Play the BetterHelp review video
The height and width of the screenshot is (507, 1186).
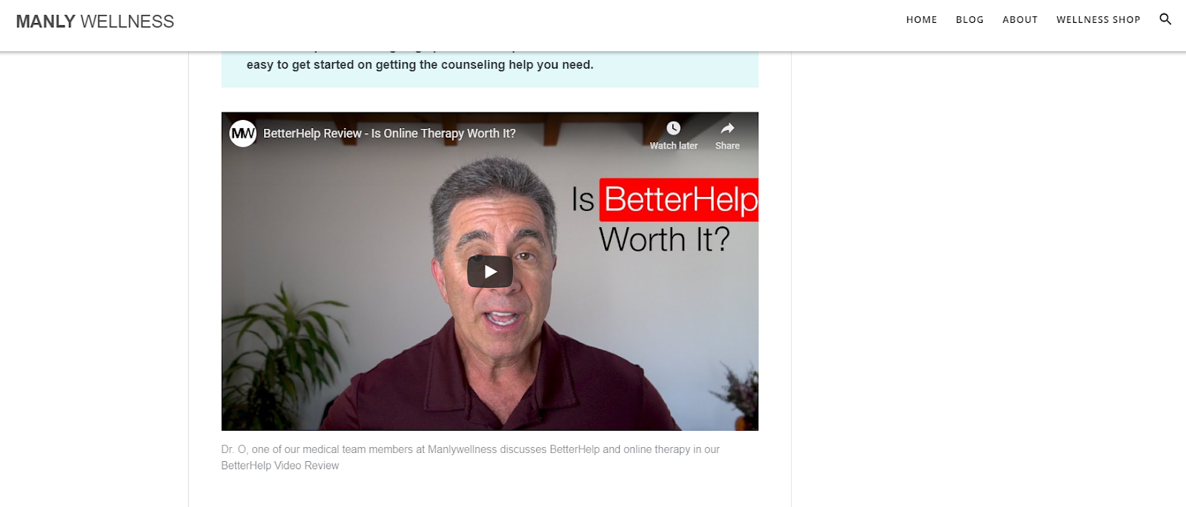click(490, 272)
